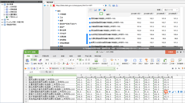Open the 宋体 font name dropdown
This screenshot has width=185, height=103.
(60, 60)
